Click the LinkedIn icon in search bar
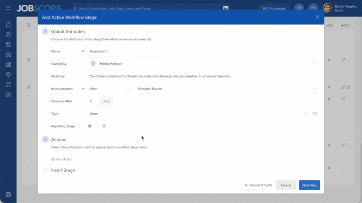Image resolution: width=362 pixels, height=203 pixels. tap(225, 8)
